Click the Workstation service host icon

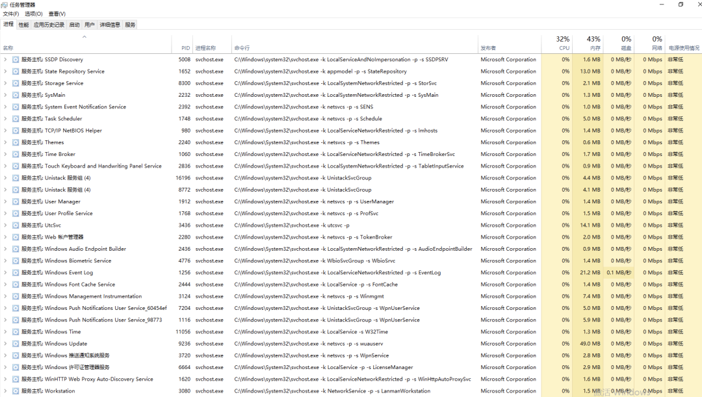click(16, 391)
